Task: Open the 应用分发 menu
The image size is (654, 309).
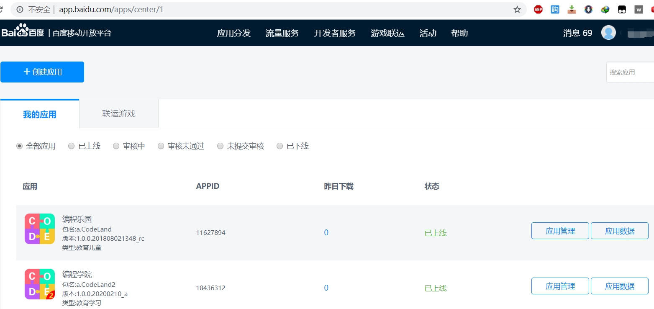Action: tap(233, 33)
